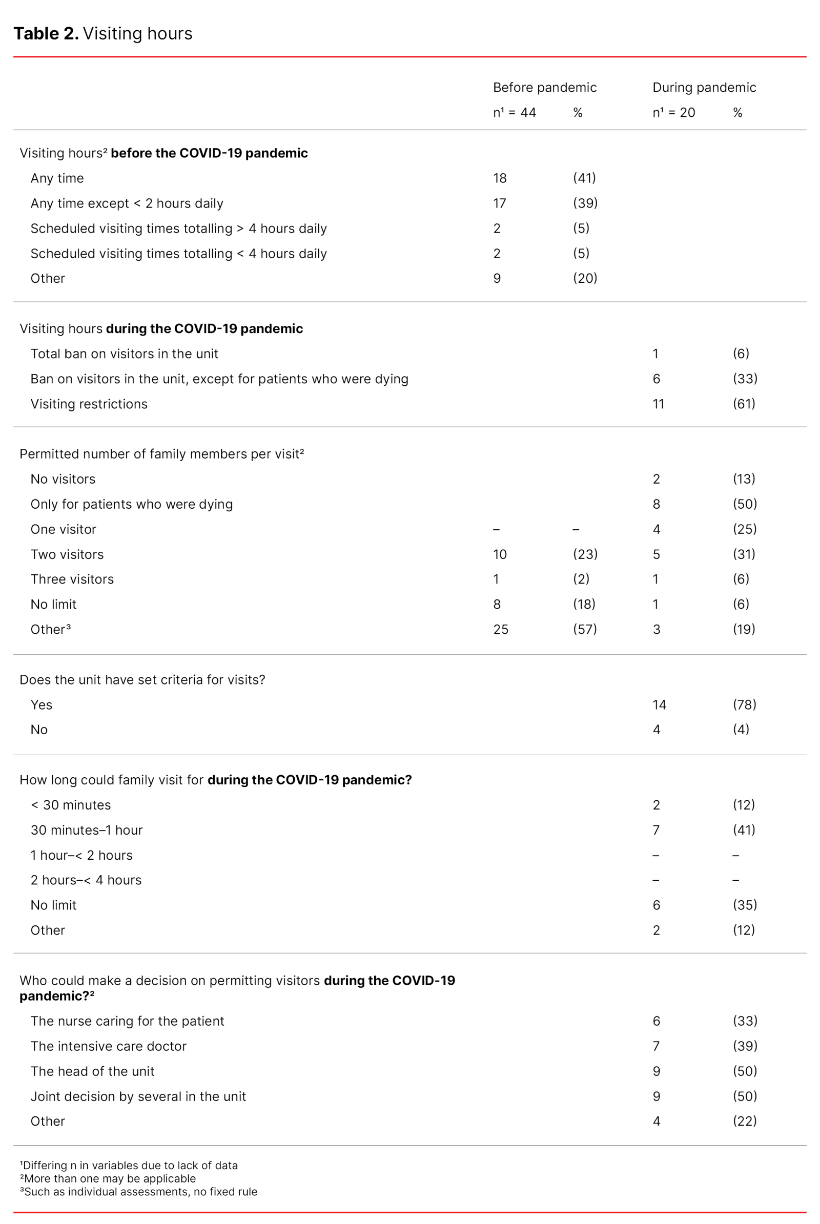
Task: Click 'Permitted number of family members per visit' heading
Action: (161, 454)
